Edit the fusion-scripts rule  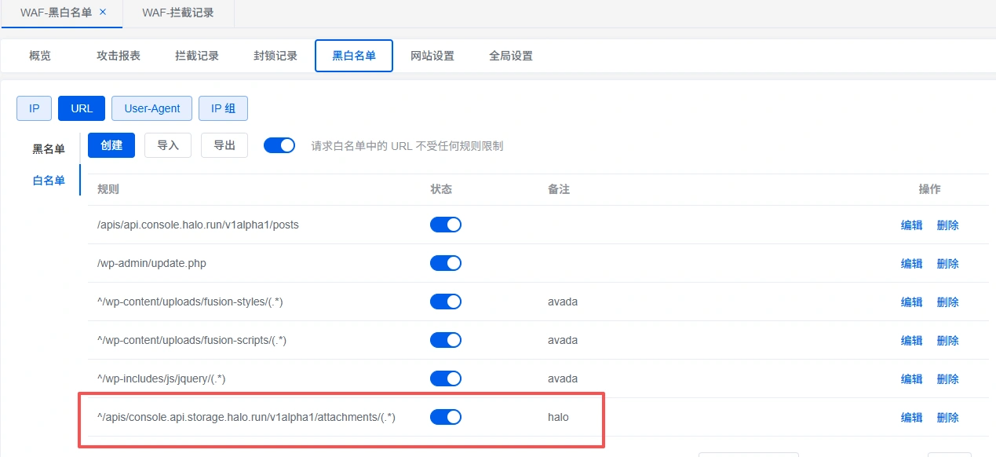(911, 340)
